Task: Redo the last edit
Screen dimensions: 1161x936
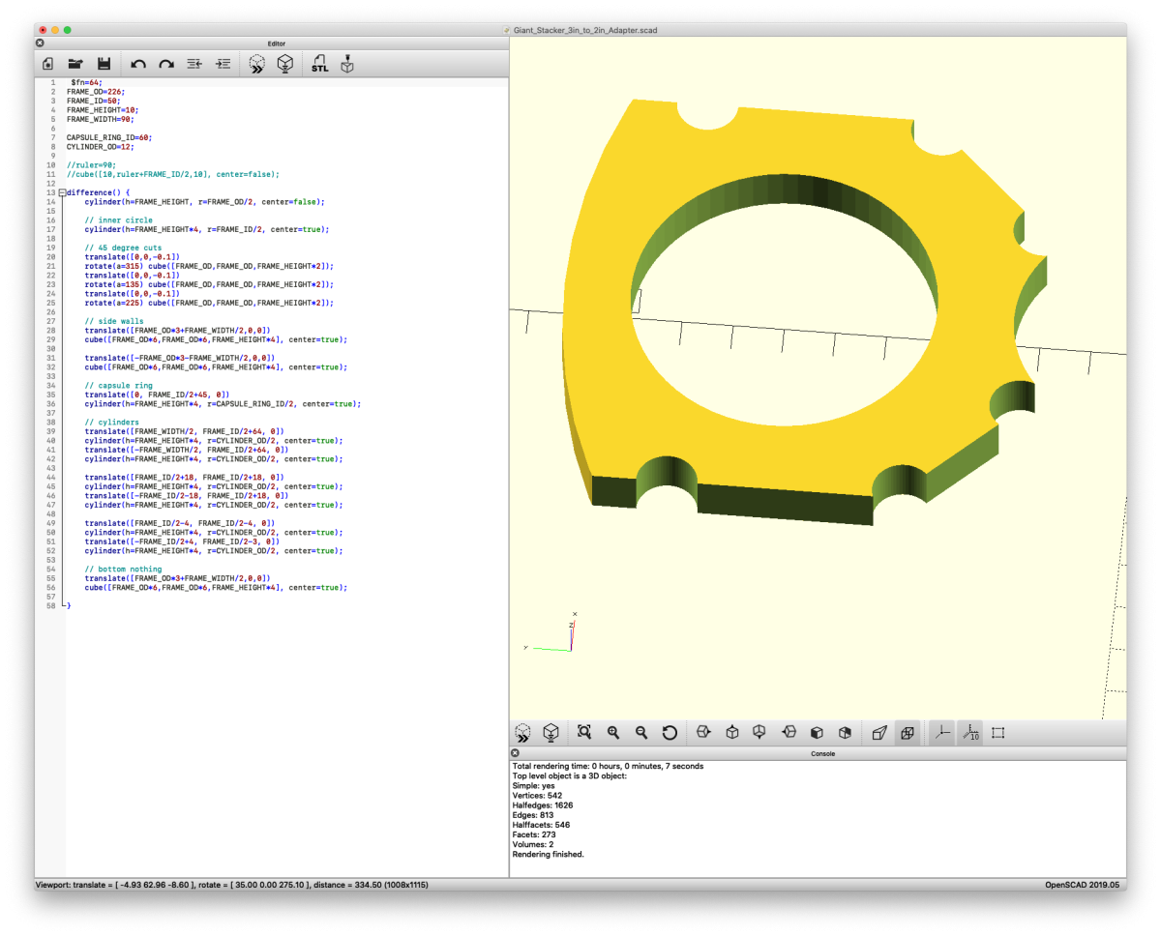Action: (166, 64)
